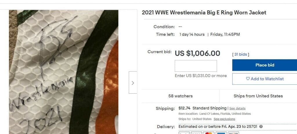This screenshot has height=134, width=297.
Task: Click the current bid price US $1,006.00
Action: tap(198, 53)
